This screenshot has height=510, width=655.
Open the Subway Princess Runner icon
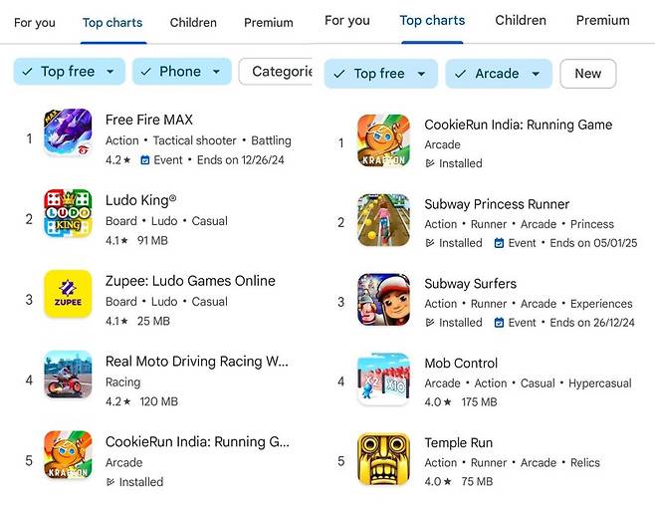tap(383, 219)
